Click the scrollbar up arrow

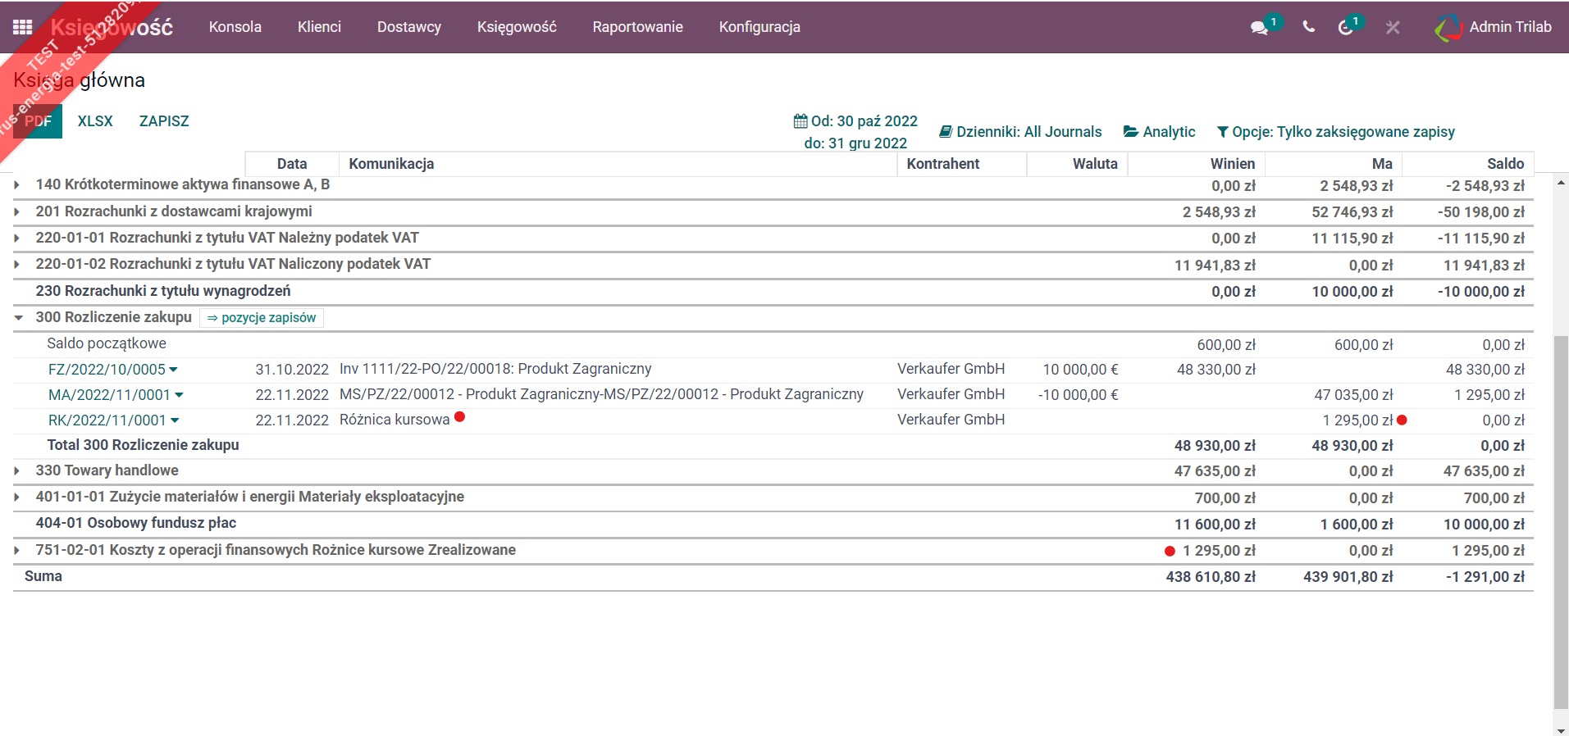pyautogui.click(x=1561, y=183)
